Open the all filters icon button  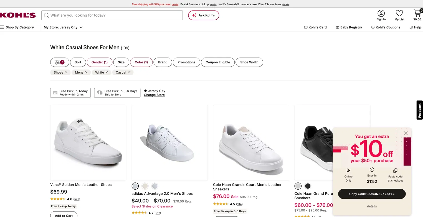point(60,62)
